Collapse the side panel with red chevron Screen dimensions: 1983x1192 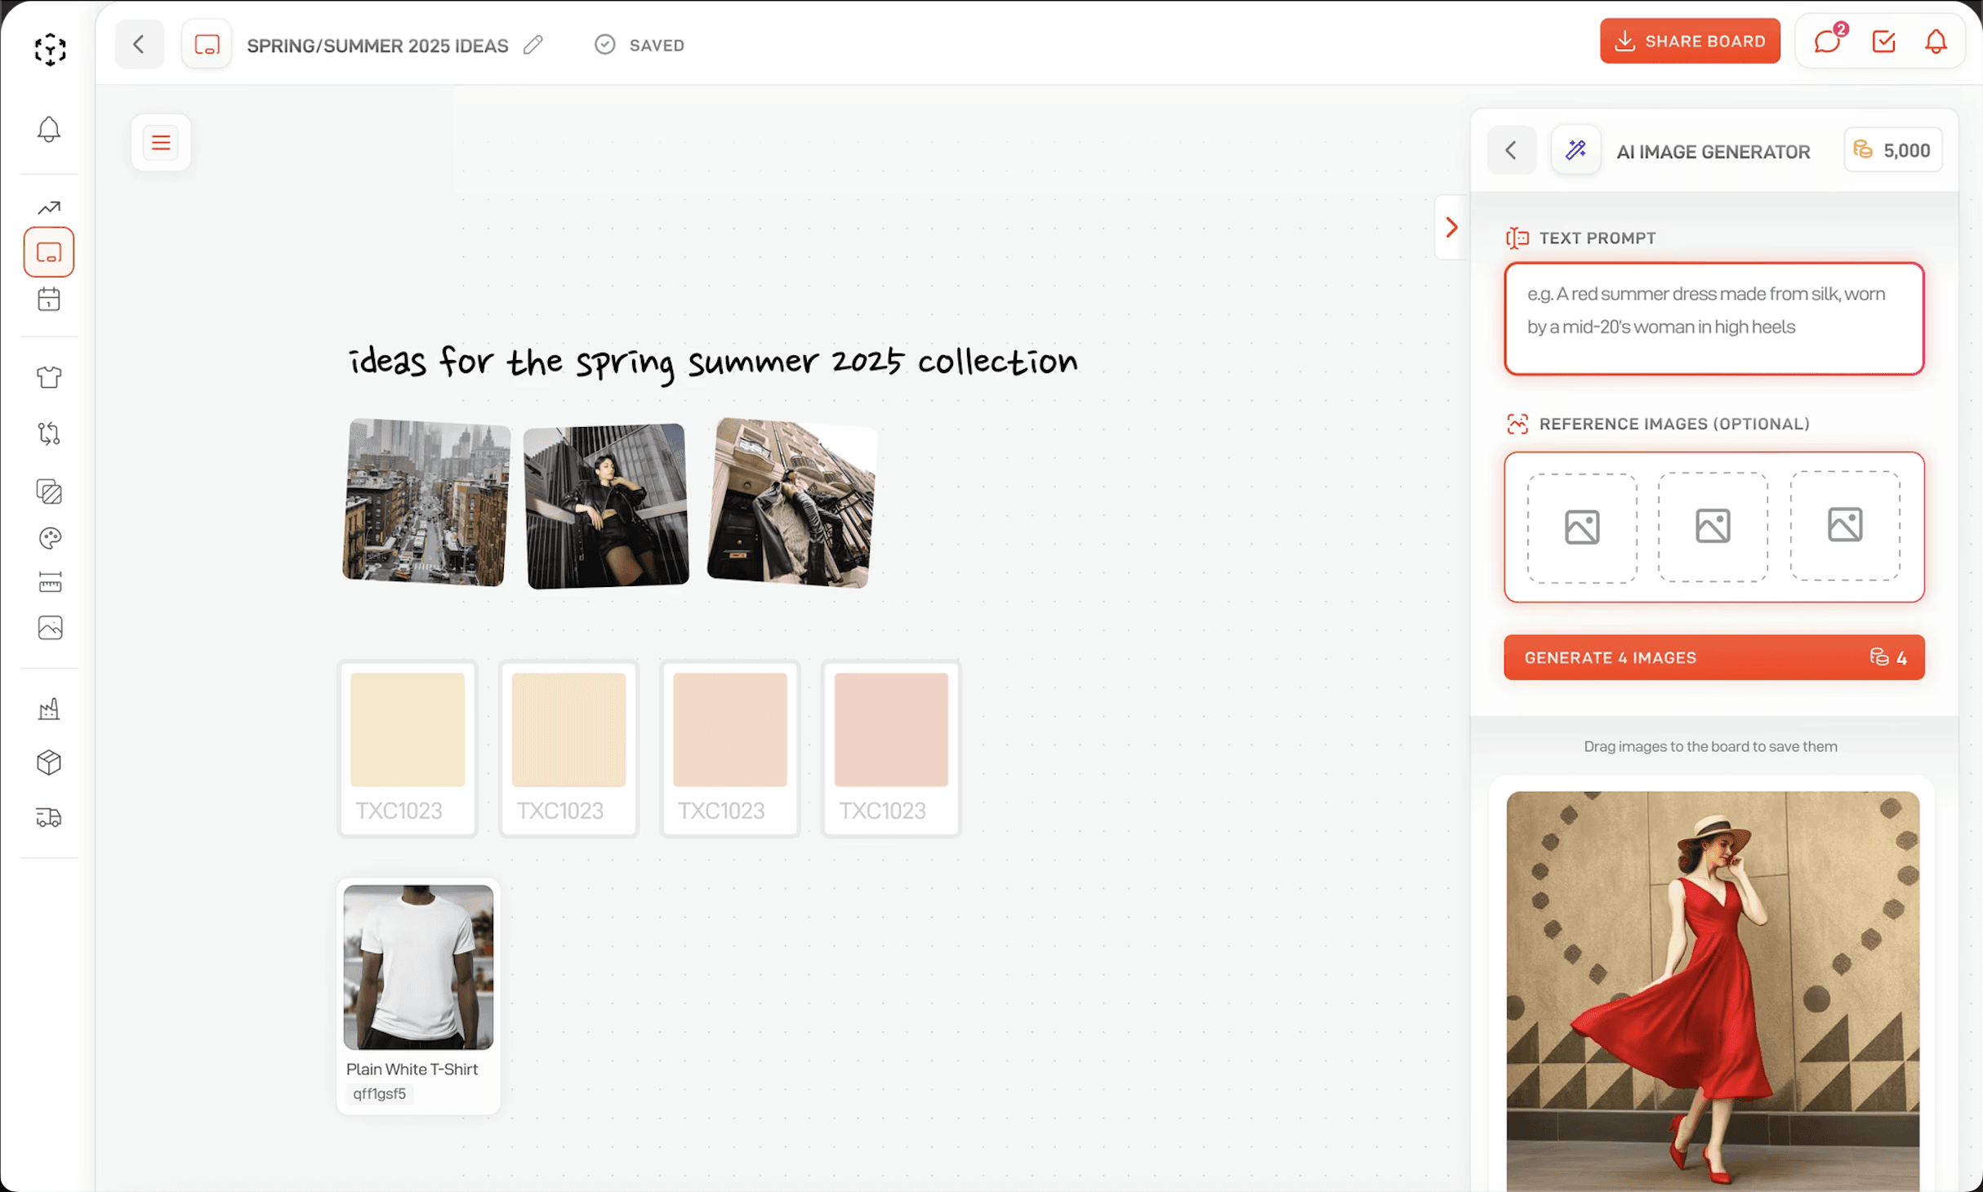pyautogui.click(x=1451, y=227)
